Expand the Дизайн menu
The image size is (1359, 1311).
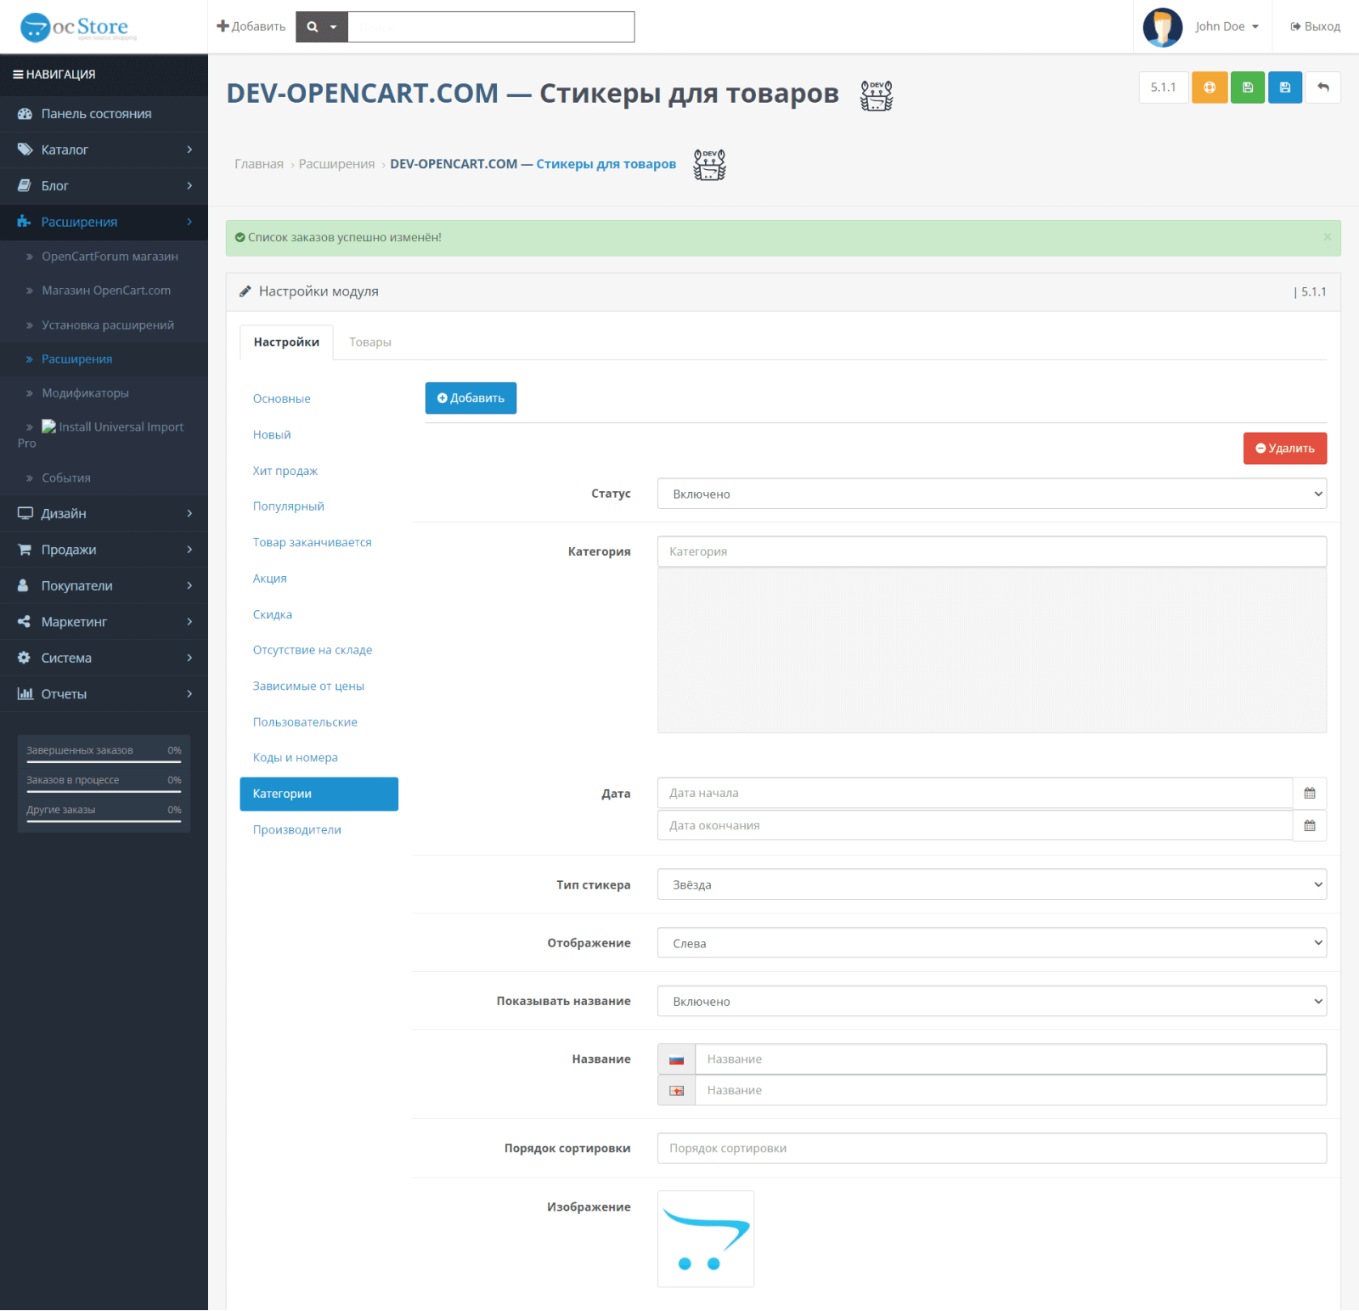tap(104, 513)
